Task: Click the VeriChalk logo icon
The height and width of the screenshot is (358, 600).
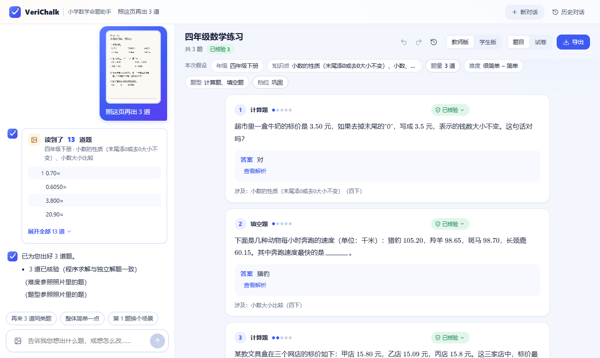Action: point(15,12)
